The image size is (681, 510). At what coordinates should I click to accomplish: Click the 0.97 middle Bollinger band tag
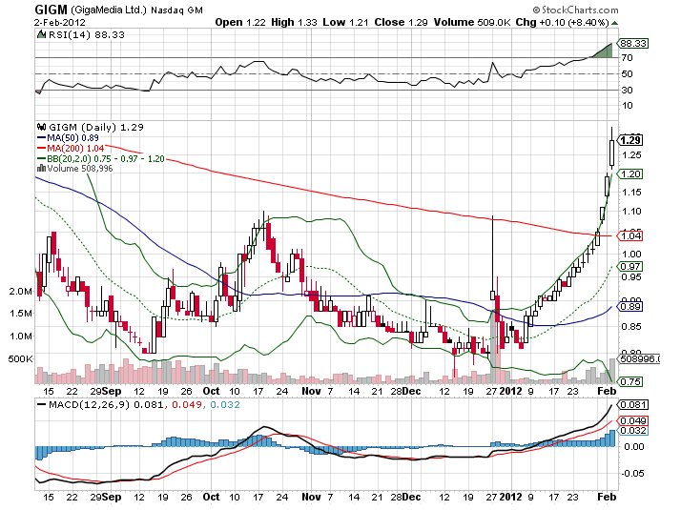pos(630,267)
